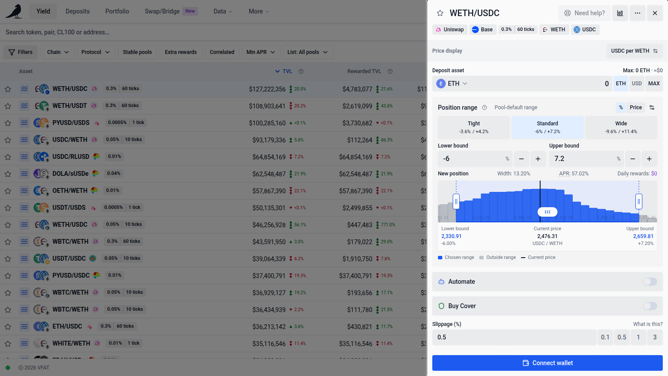Open the Min APR dropdown
Screen dimensions: 668x376
(x=261, y=52)
